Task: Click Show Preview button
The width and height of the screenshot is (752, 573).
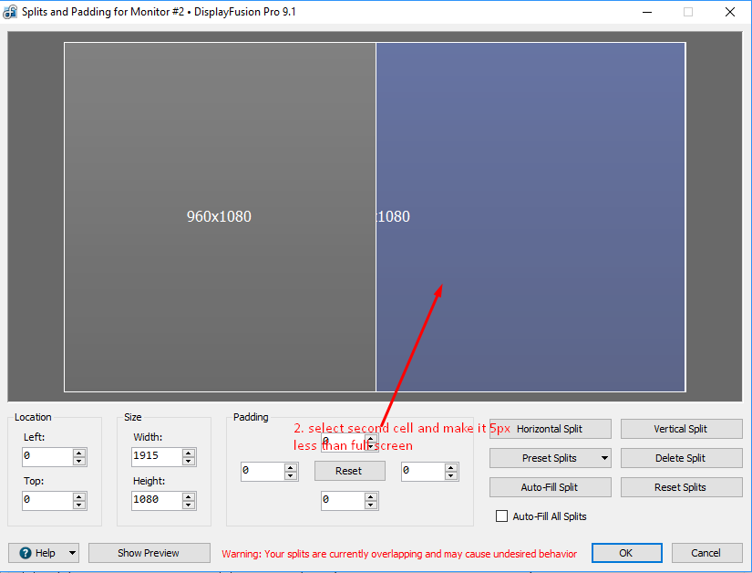Action: 149,553
